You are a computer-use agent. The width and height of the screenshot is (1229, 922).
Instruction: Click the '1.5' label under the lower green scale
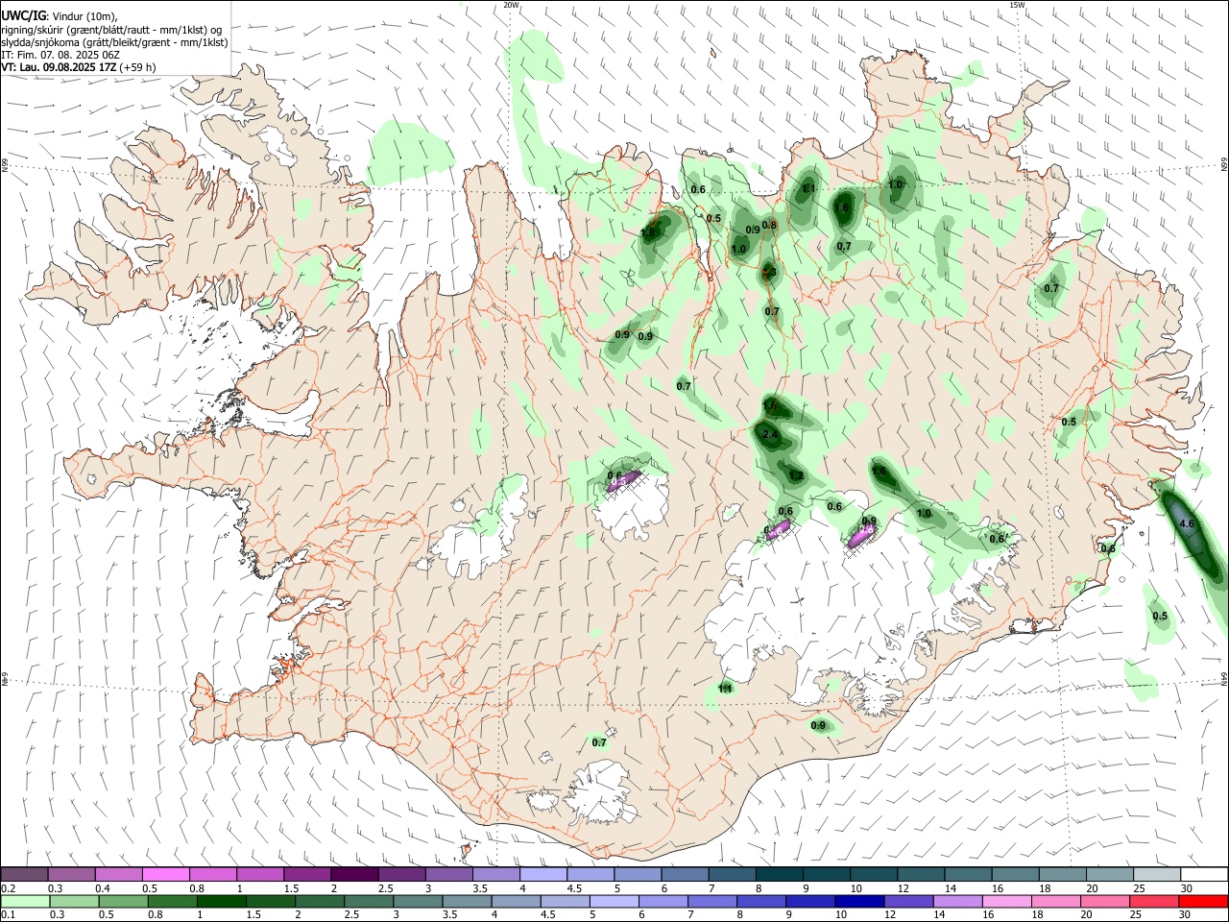[253, 915]
